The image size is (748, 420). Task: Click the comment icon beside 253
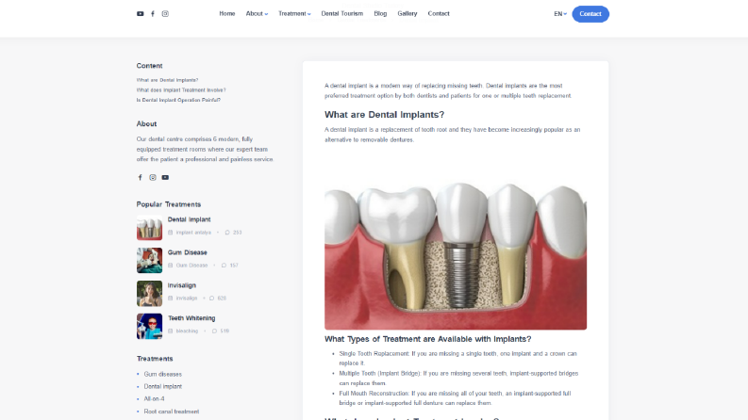tap(227, 233)
